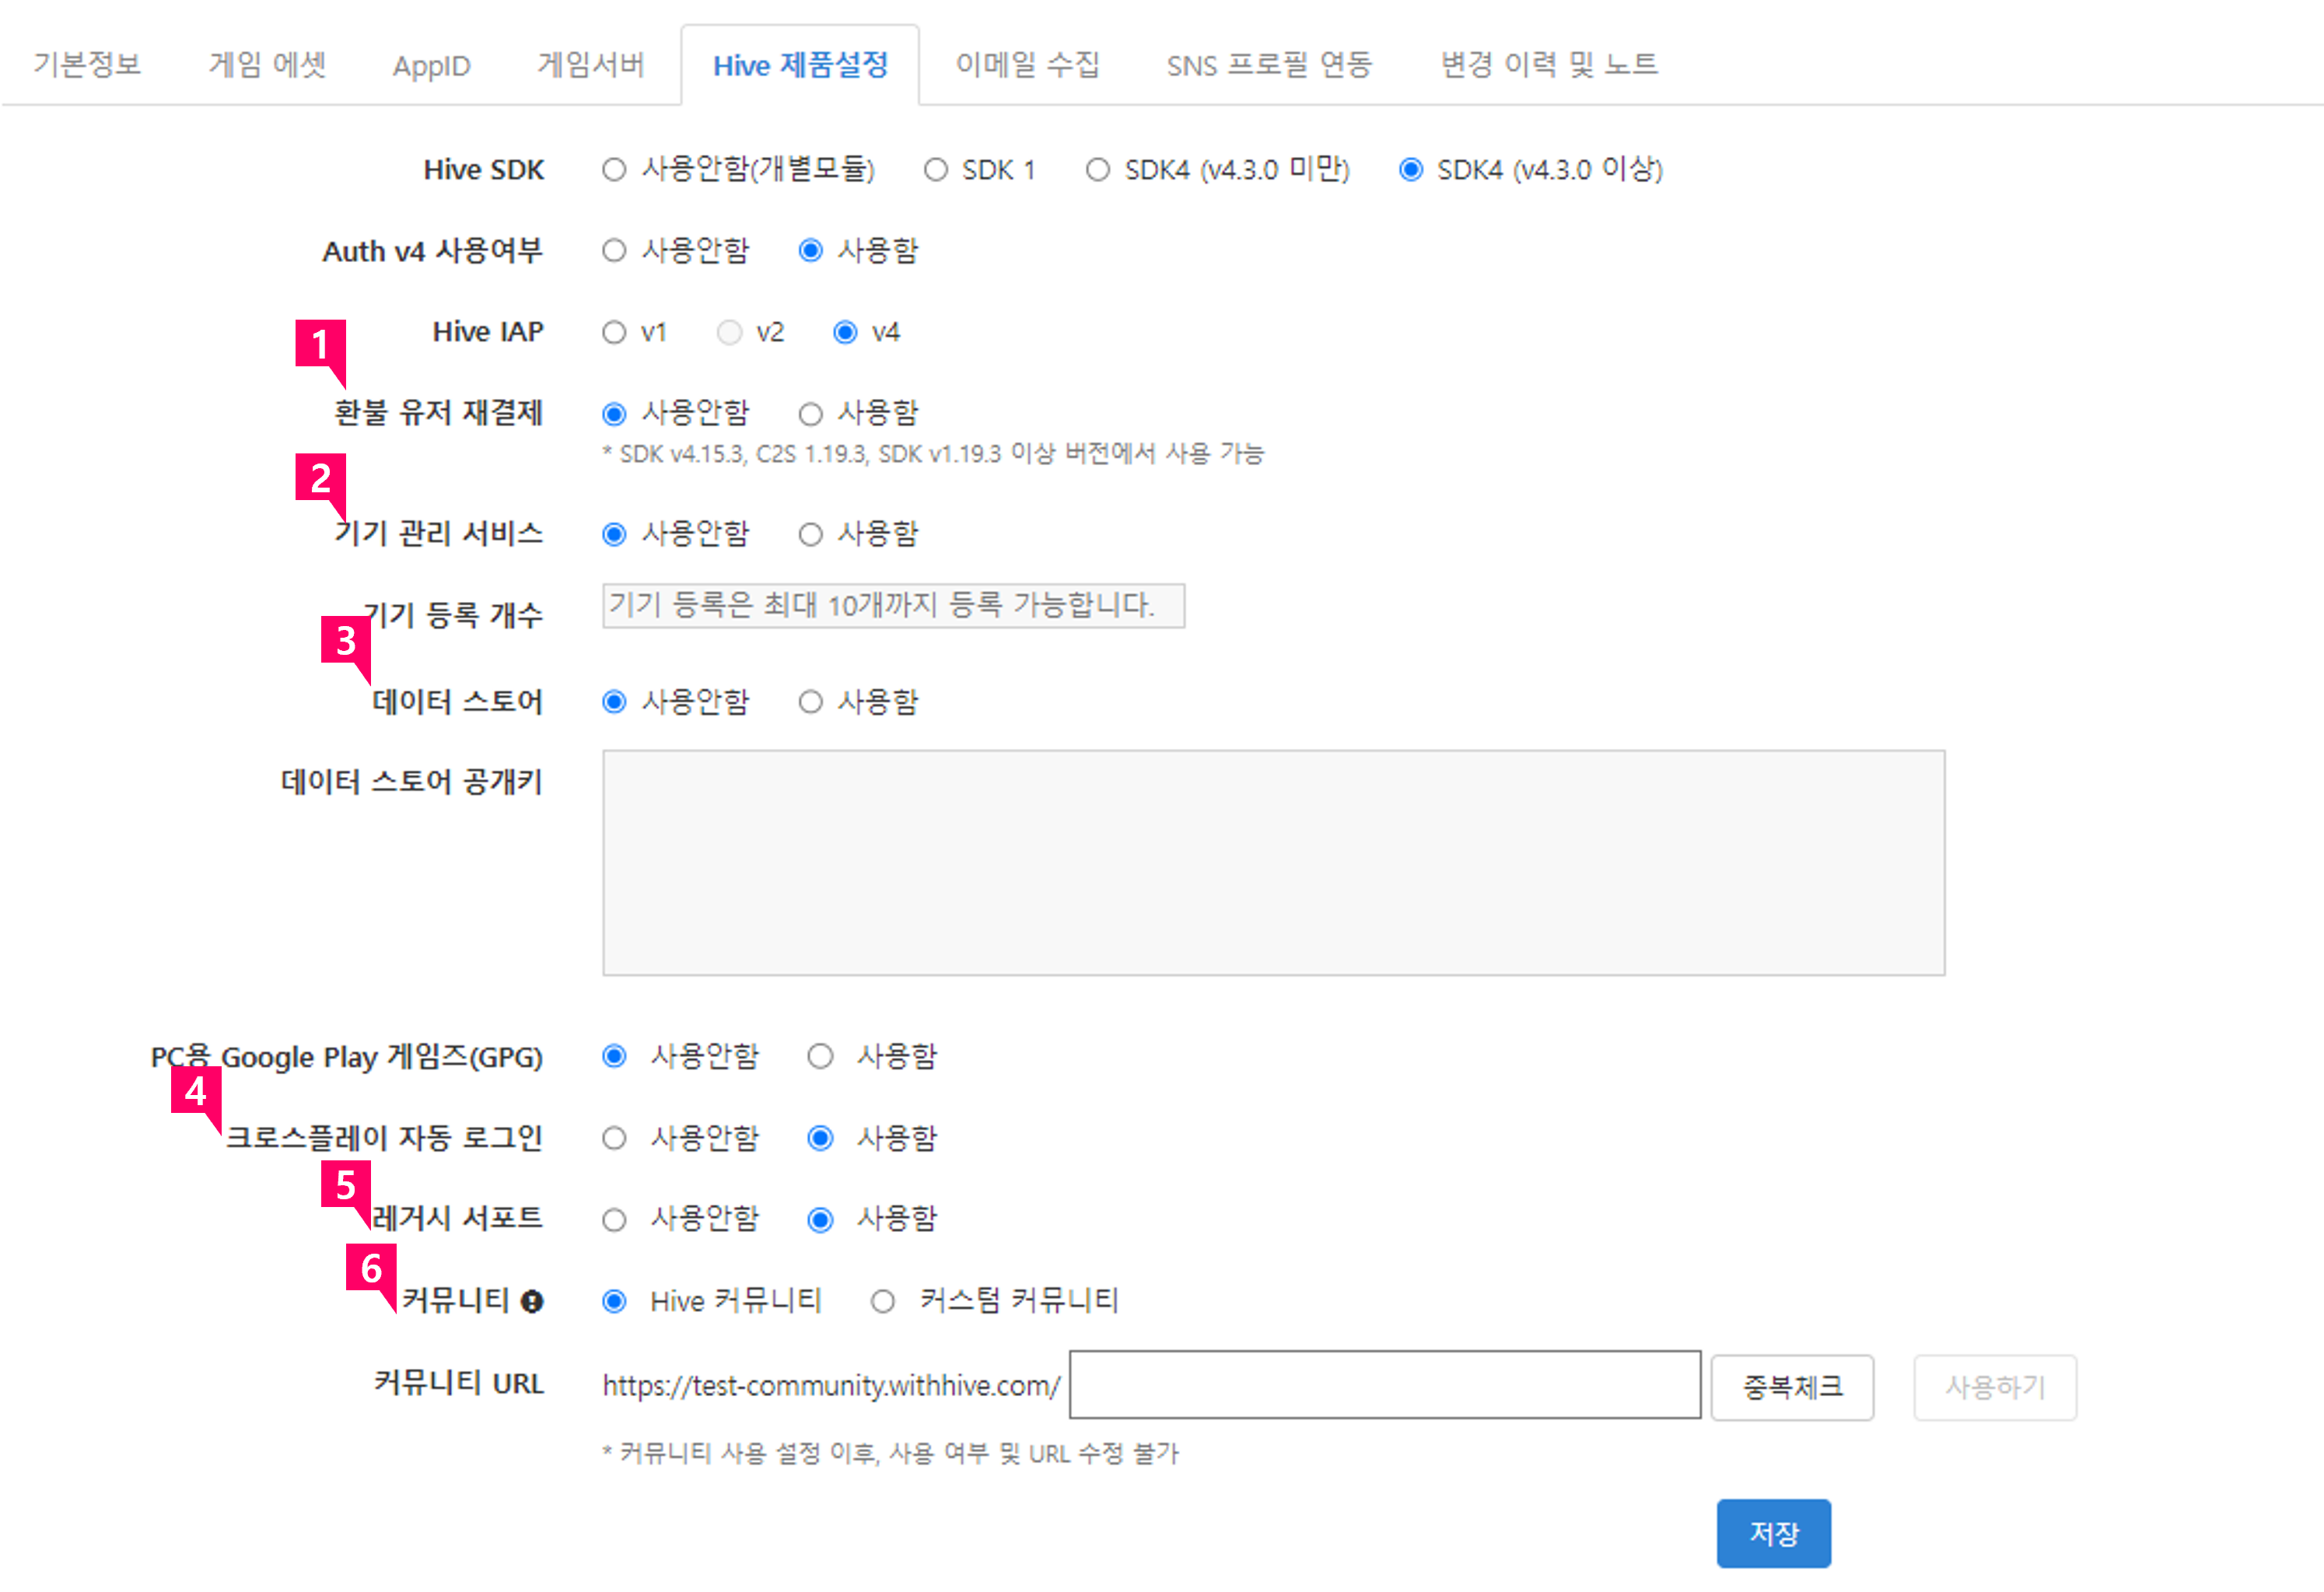Enable 기기 관리 서비스 with 사용함
This screenshot has width=2324, height=1592.
[811, 535]
